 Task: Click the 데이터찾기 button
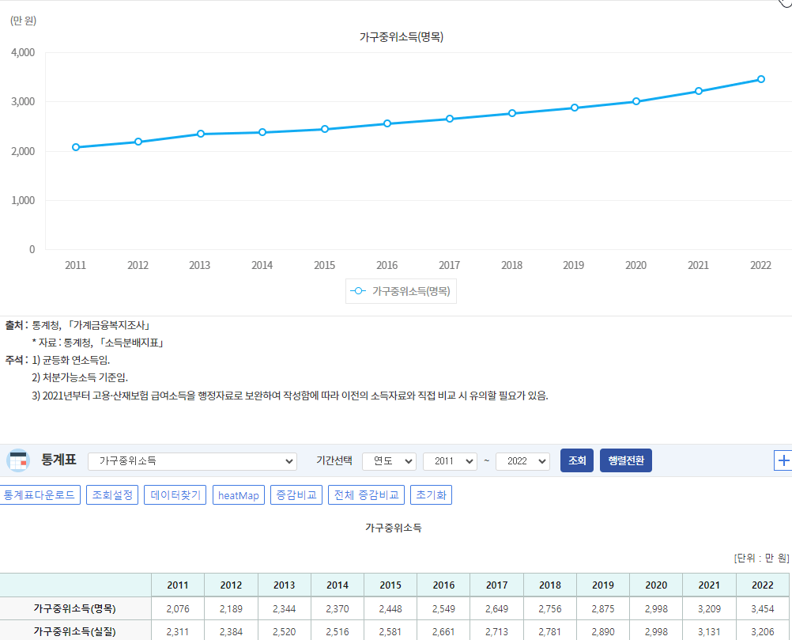tap(175, 495)
